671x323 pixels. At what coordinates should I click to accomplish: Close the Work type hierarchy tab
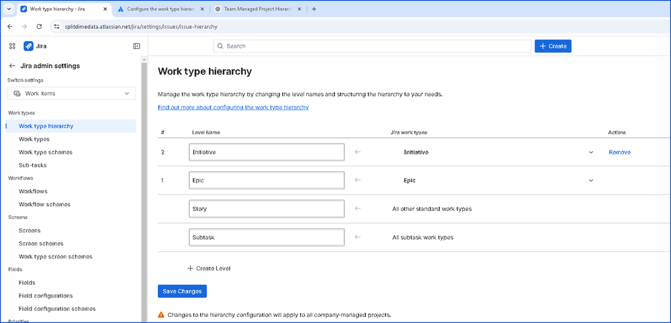105,9
